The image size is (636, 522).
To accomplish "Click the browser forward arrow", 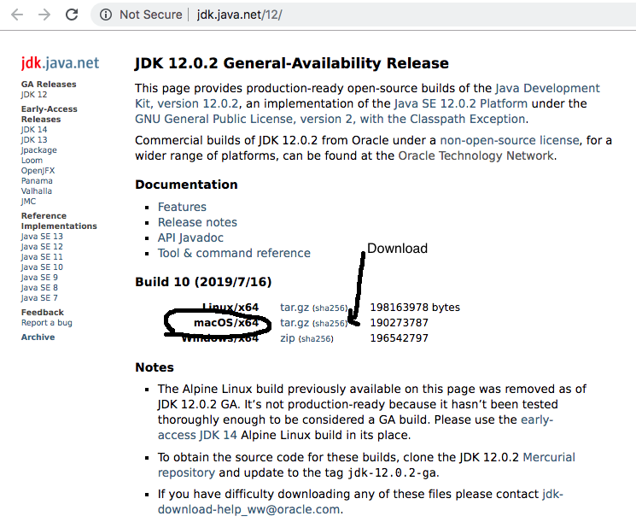I will click(44, 15).
